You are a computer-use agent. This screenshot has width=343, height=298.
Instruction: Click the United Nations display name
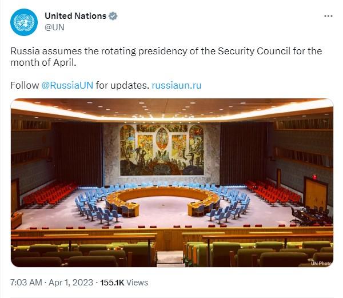coord(75,16)
